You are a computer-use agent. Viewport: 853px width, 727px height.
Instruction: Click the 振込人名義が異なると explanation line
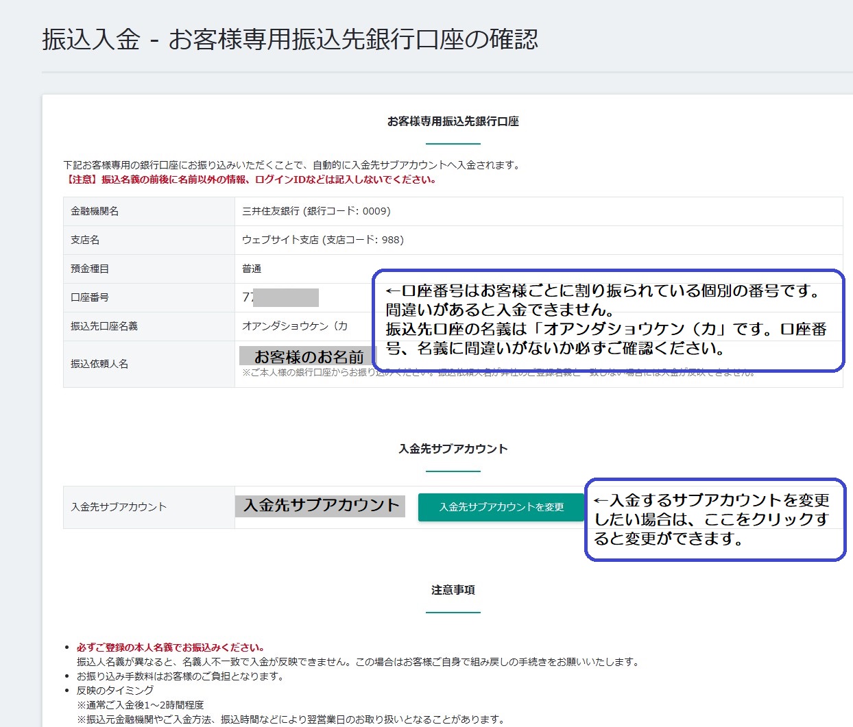coord(358,662)
